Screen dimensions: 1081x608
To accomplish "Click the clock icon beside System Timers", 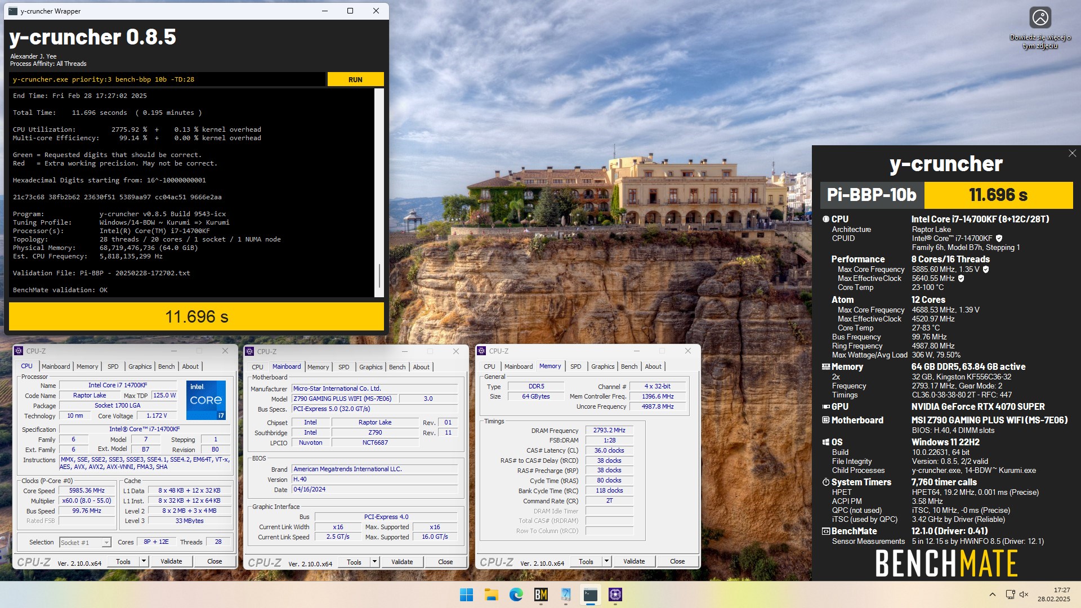I will click(x=825, y=482).
